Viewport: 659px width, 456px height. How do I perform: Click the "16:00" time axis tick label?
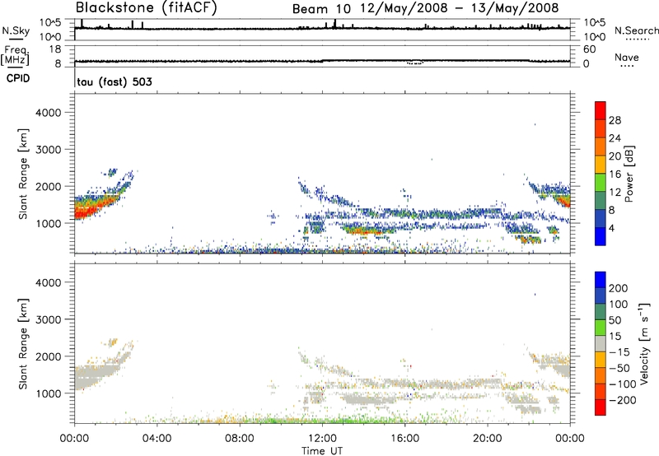point(404,439)
